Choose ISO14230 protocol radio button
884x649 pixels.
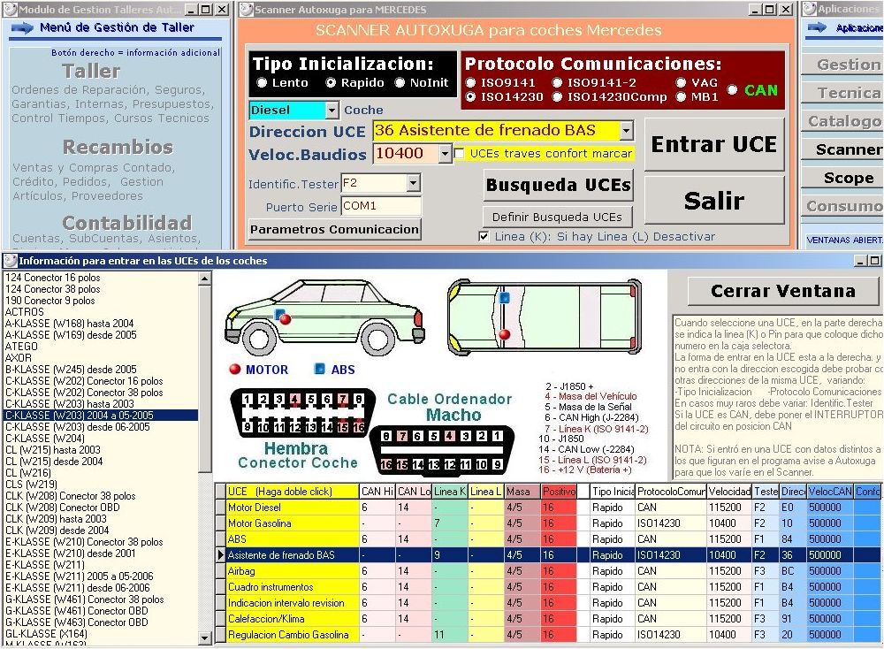pyautogui.click(x=471, y=97)
